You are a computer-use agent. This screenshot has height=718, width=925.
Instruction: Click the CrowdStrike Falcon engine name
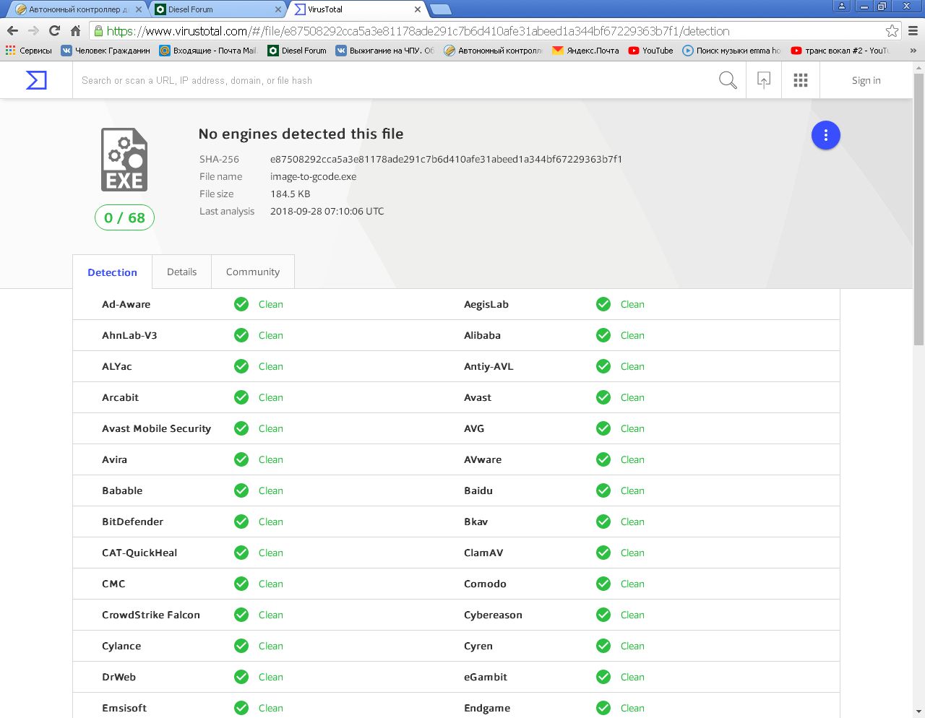point(151,615)
